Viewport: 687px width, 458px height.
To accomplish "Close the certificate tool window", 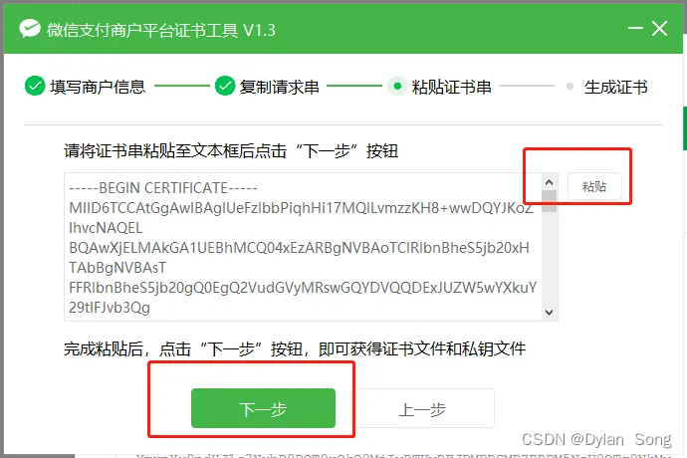I will point(659,29).
